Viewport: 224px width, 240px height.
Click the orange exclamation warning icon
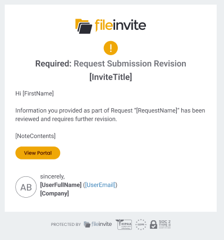click(111, 48)
